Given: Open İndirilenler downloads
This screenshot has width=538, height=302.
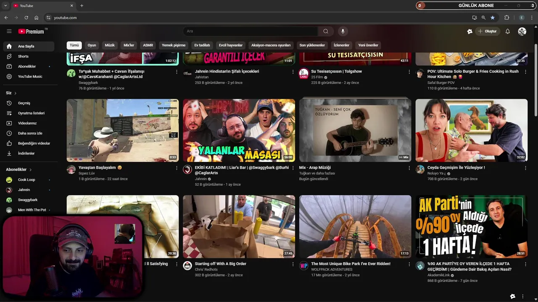Looking at the screenshot, I should pyautogui.click(x=29, y=154).
